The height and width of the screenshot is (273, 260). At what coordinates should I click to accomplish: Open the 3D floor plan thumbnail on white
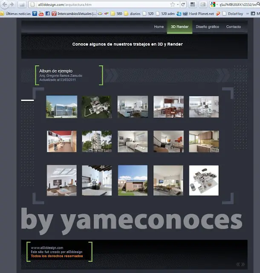(x=204, y=180)
